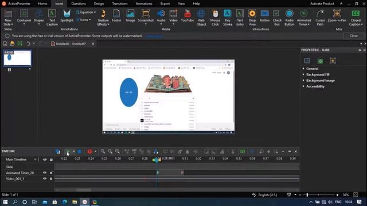The width and height of the screenshot is (367, 206).
Task: Toggle Main Timeline lock icon
Action: (x=51, y=160)
